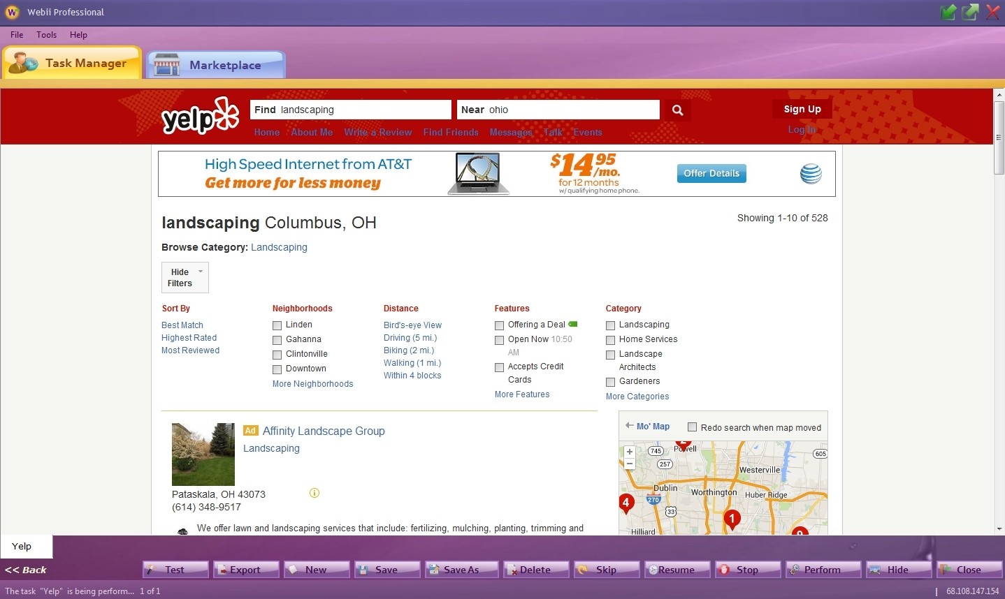Check the Home Services category
Image resolution: width=1005 pixels, height=599 pixels.
point(610,340)
